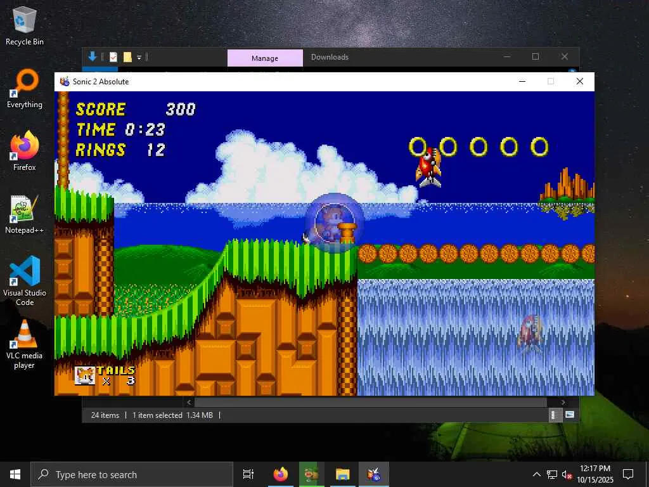Click the Explorer horizontal scrollbar thumb
Image resolution: width=649 pixels, height=487 pixels.
click(x=370, y=402)
